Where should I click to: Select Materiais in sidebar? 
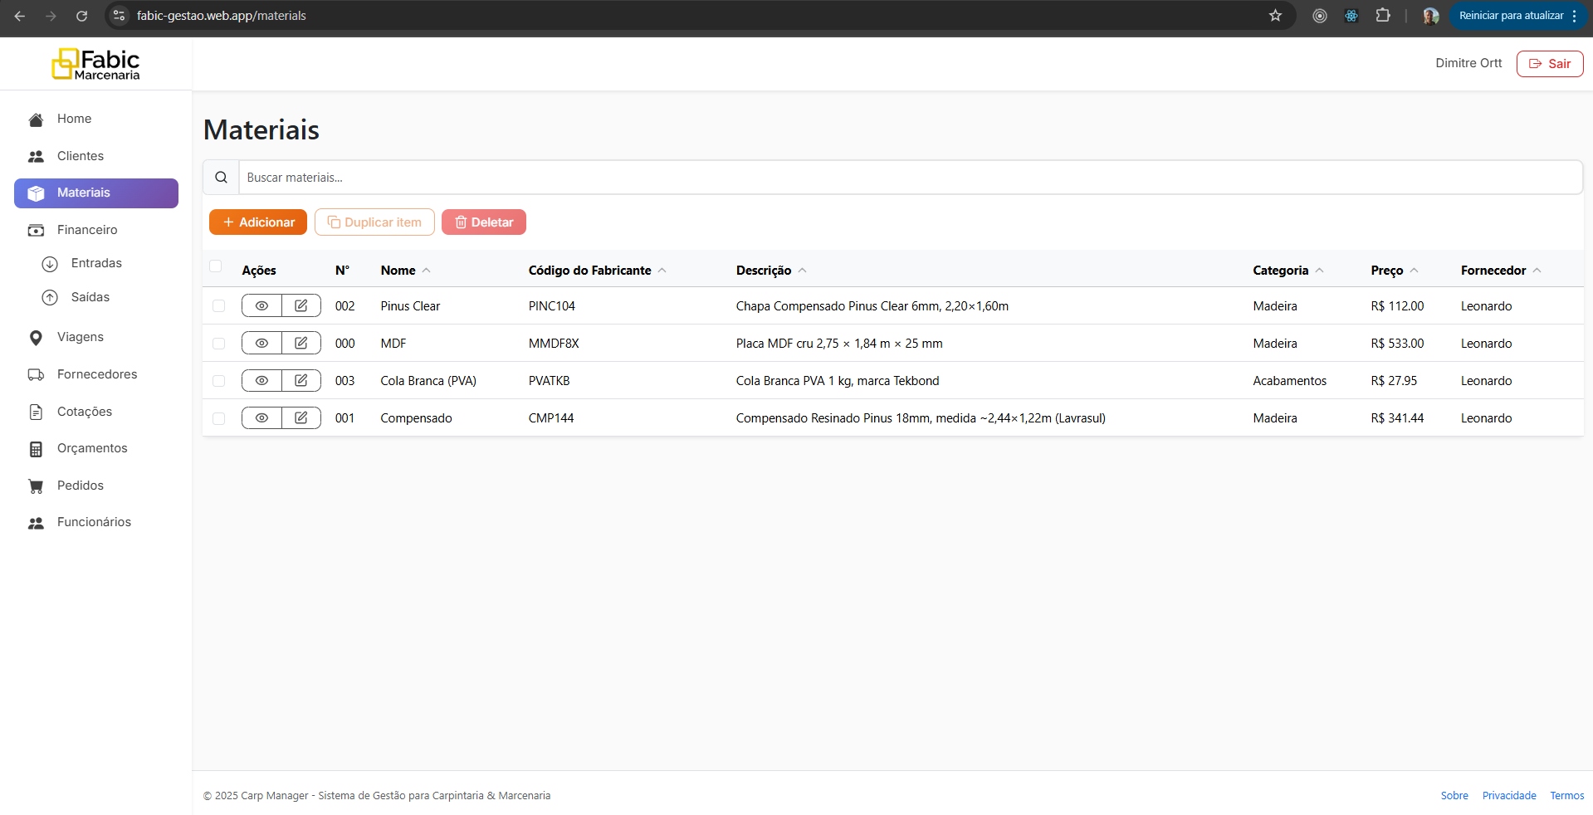point(96,193)
